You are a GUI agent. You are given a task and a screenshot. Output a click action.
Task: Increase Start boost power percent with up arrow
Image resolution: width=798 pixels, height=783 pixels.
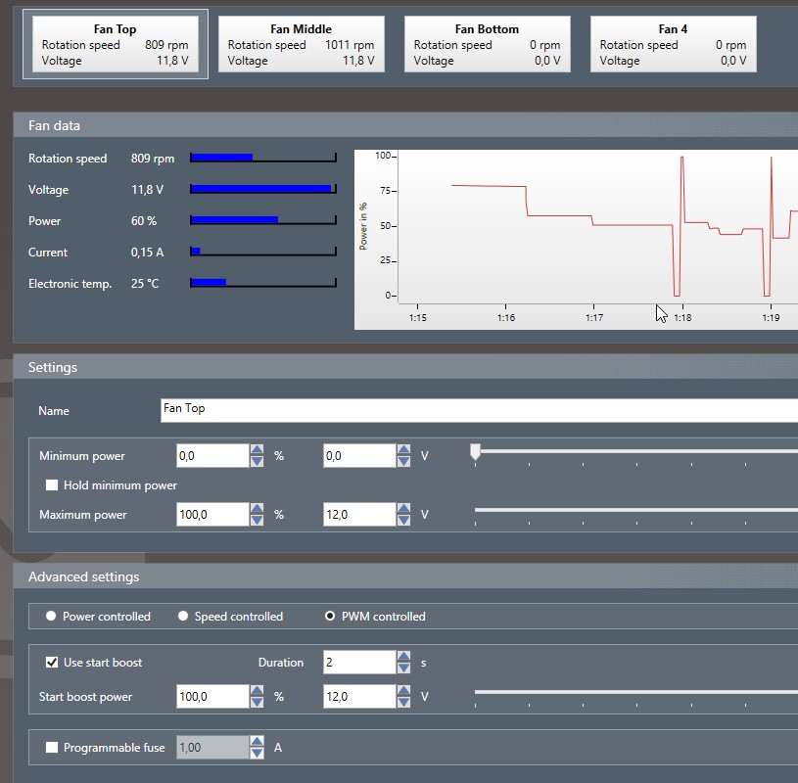coord(257,690)
